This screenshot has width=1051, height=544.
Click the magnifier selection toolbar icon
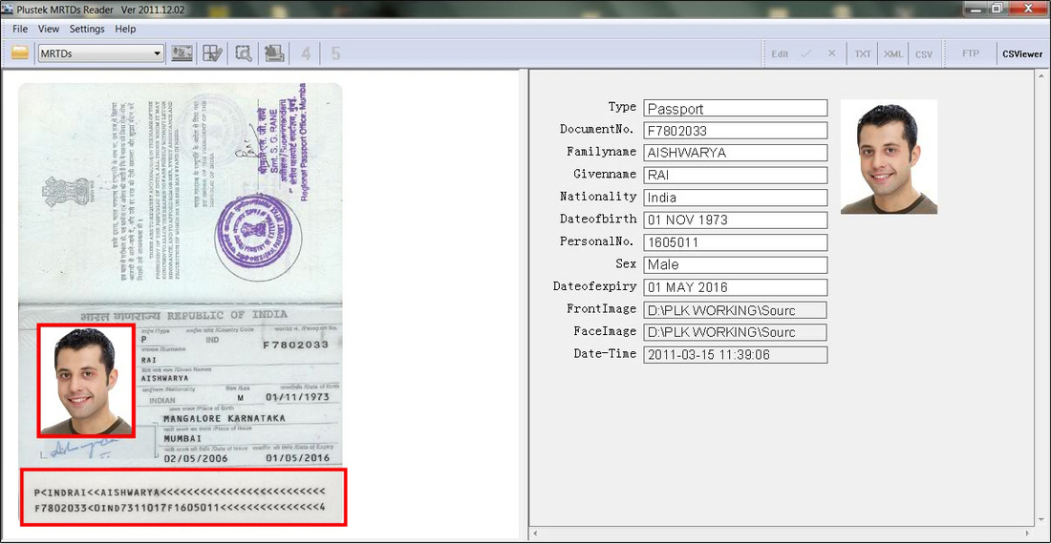pos(244,53)
